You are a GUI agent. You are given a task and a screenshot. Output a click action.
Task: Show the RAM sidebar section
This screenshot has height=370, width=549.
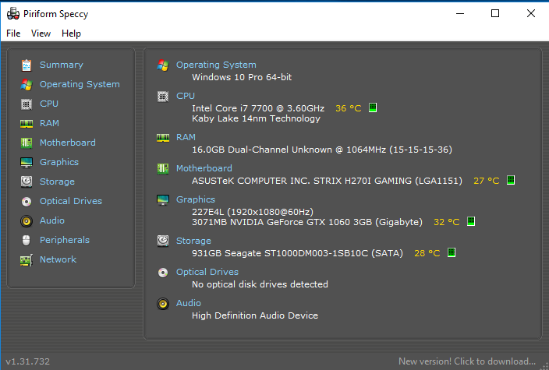pyautogui.click(x=49, y=123)
